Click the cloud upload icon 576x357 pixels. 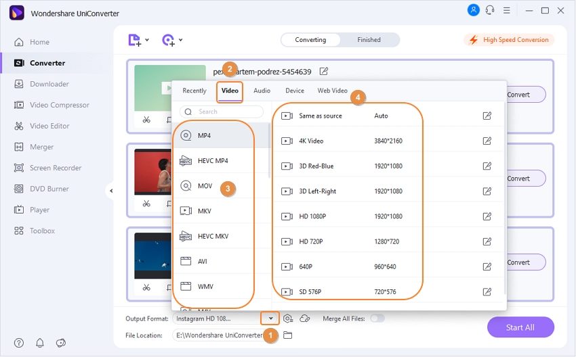305,318
